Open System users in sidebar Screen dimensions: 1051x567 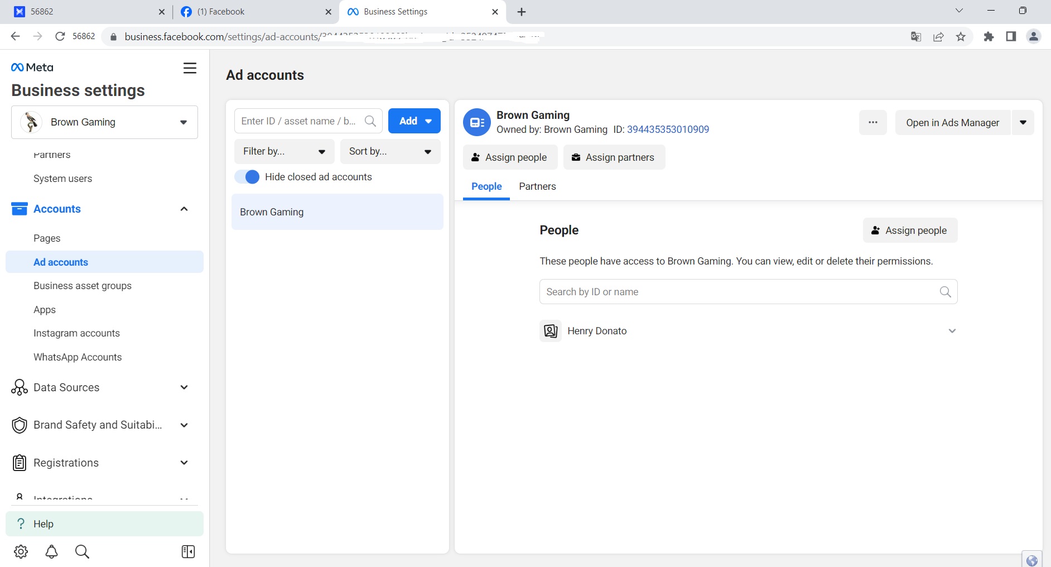click(62, 179)
